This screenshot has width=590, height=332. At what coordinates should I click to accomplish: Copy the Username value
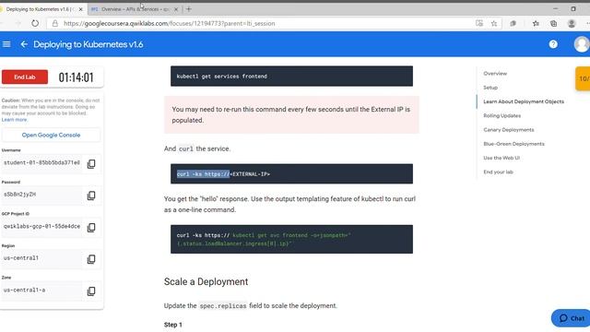(91, 164)
